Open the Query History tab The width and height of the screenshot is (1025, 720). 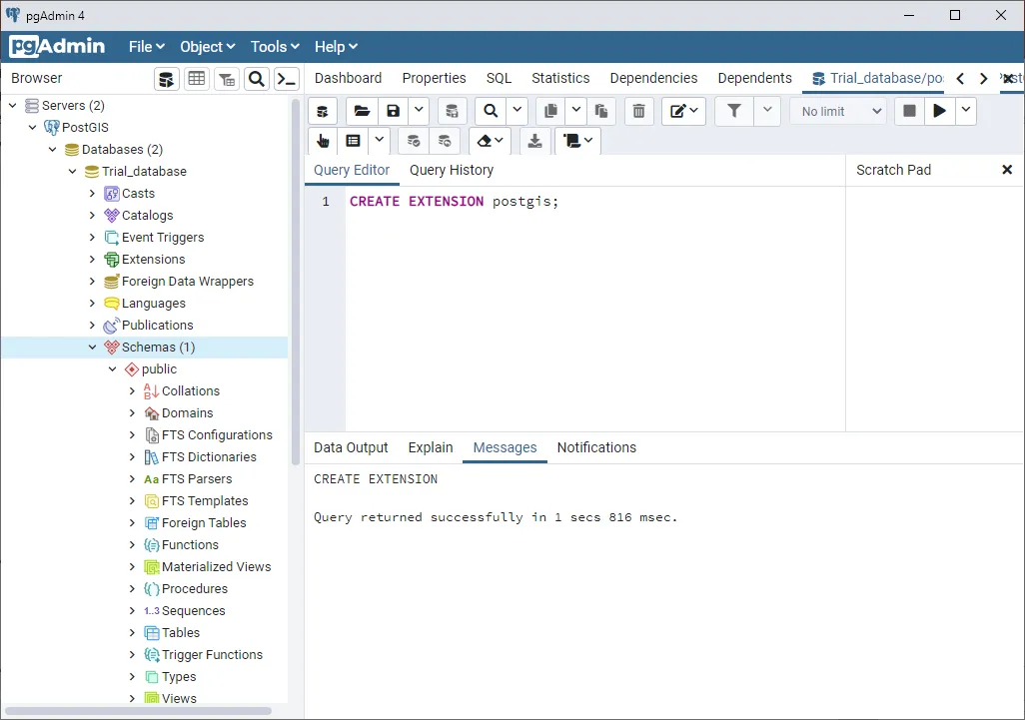click(451, 171)
